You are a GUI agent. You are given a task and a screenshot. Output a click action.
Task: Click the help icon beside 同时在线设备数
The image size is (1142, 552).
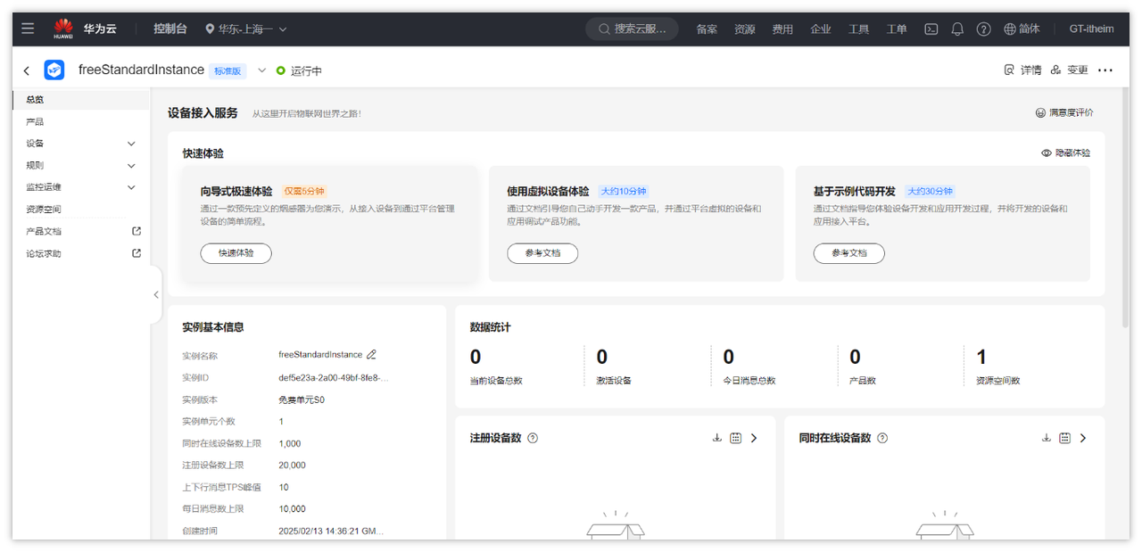click(882, 438)
